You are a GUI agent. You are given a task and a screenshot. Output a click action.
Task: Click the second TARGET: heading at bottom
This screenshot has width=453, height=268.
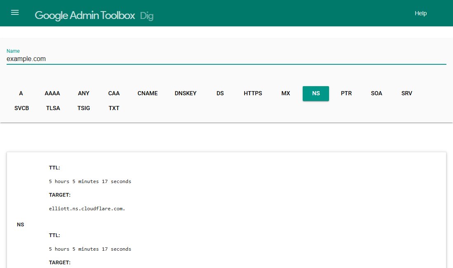click(60, 263)
